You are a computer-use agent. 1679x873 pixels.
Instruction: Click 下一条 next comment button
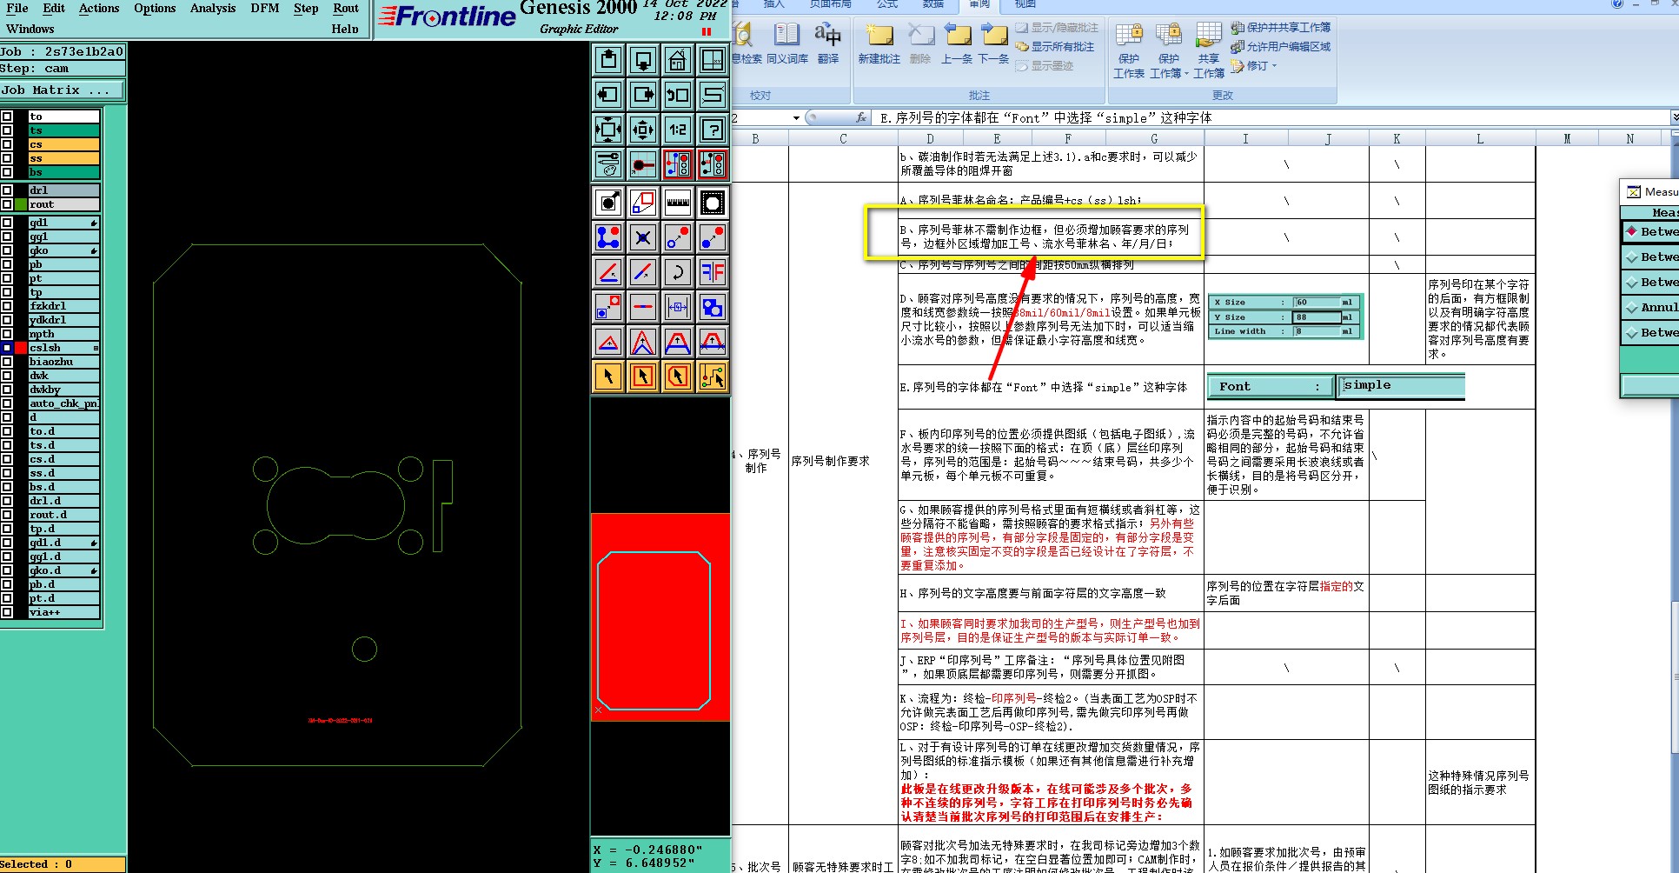tap(993, 44)
